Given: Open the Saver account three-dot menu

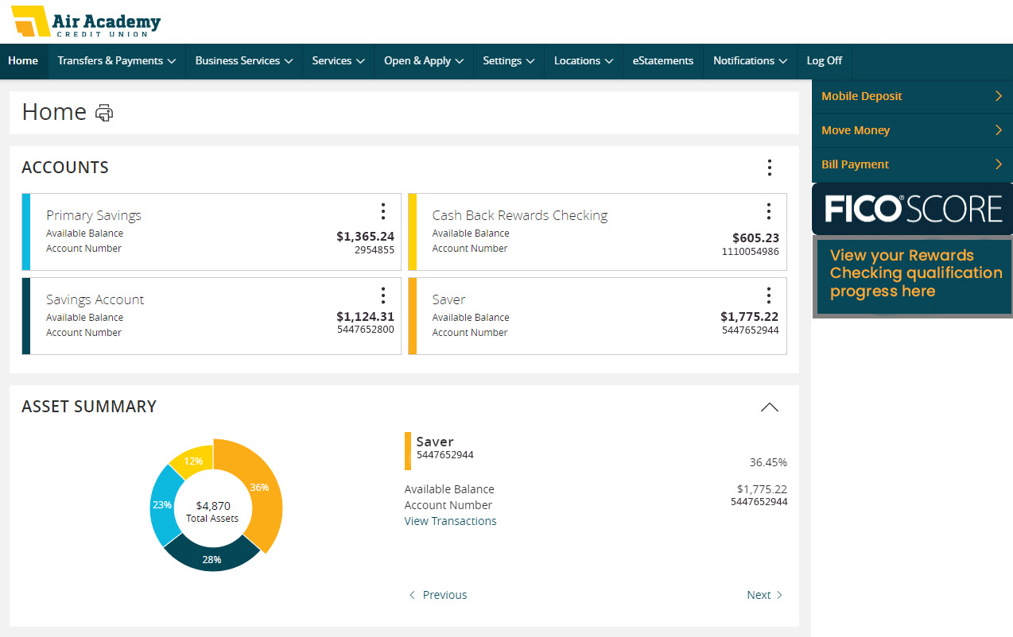Looking at the screenshot, I should point(768,295).
